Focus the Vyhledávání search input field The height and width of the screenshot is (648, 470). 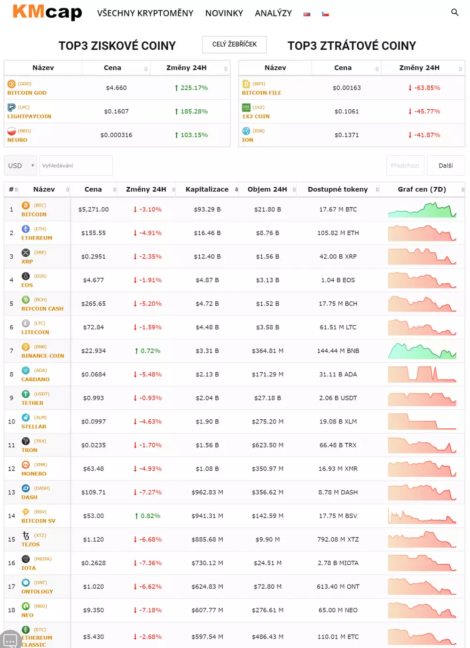pyautogui.click(x=76, y=166)
